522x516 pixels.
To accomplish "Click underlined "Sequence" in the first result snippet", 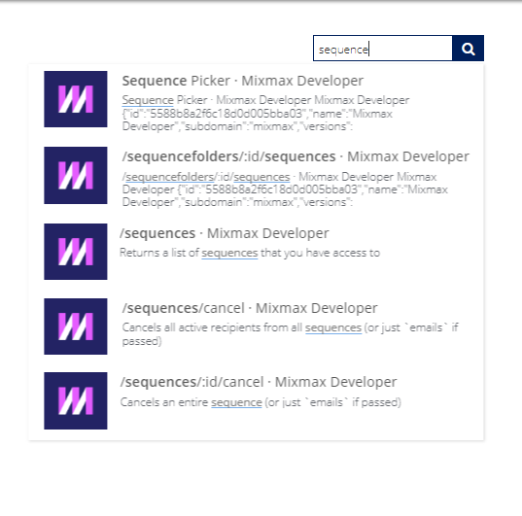I will tap(148, 100).
